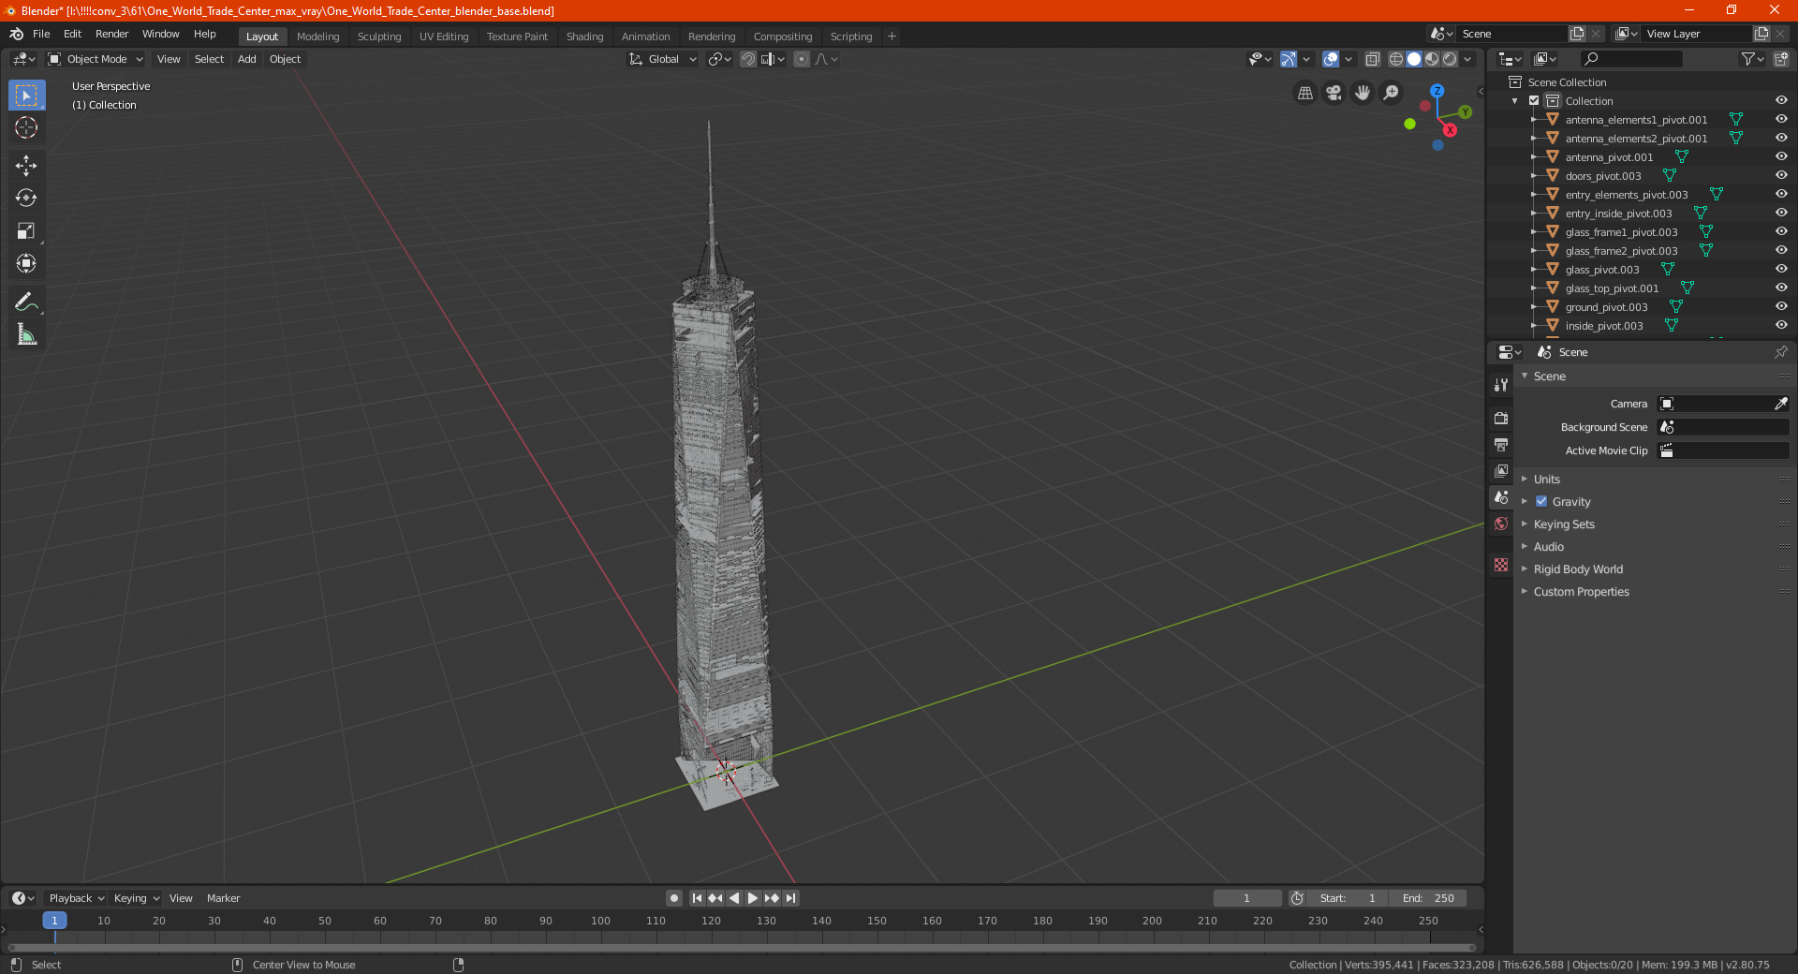Switch to material preview shading
The image size is (1798, 974).
(1432, 59)
